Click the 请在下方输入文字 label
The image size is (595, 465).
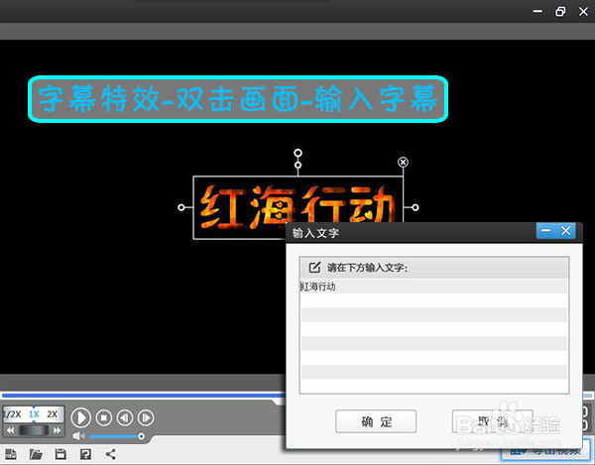(x=367, y=268)
